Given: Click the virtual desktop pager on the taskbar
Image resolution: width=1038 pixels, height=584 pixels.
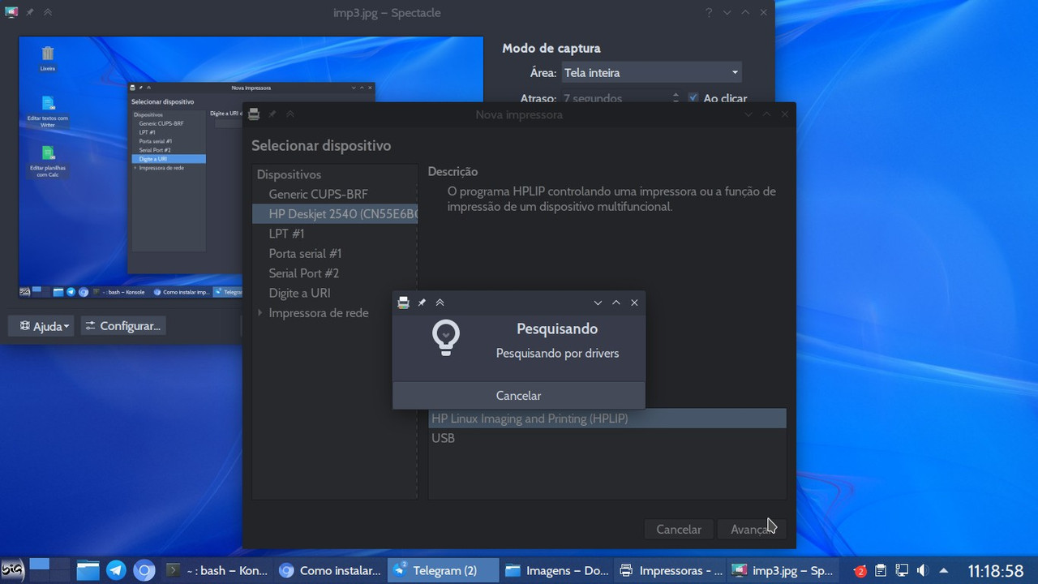Looking at the screenshot, I should 50,569.
